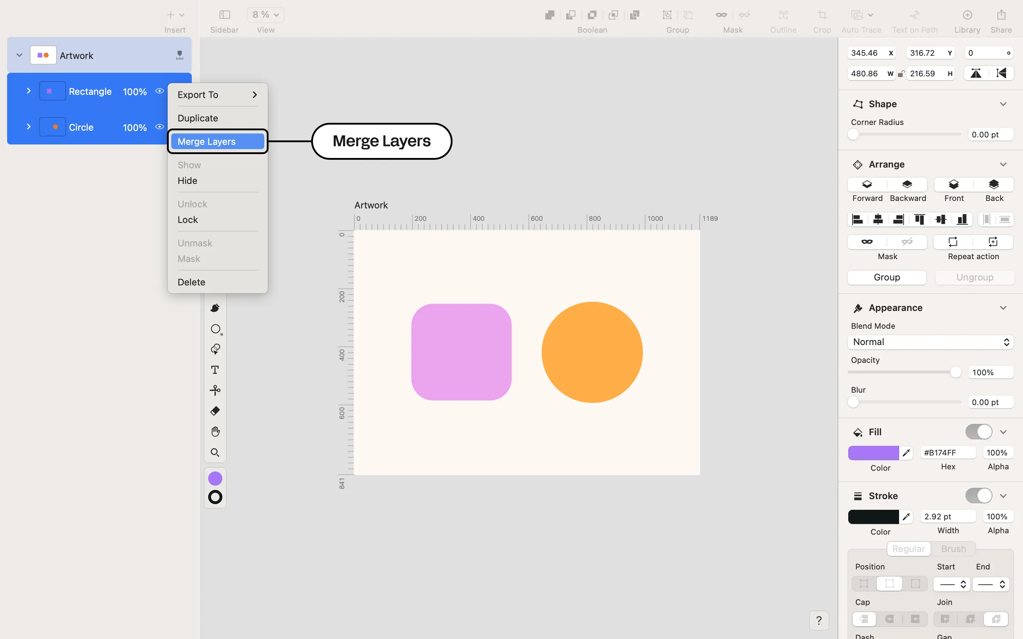Collapse the Artwork layer disclosure triangle
Screen dimensions: 1023x639
click(19, 55)
